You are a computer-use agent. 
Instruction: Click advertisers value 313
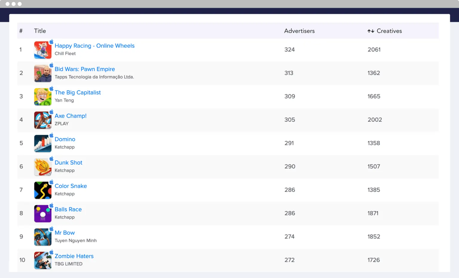(x=289, y=73)
